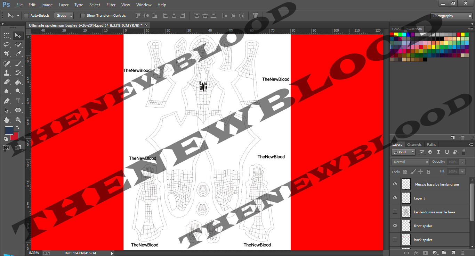Open the Layers panel flyout menu

[x=471, y=145]
